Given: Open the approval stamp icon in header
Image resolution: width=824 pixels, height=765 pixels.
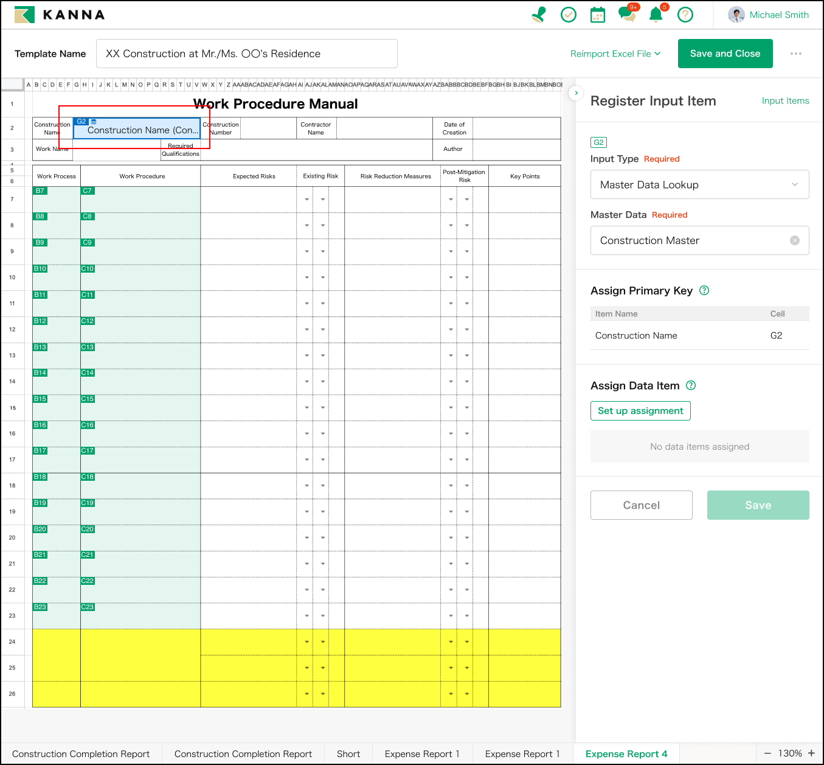Looking at the screenshot, I should (539, 15).
